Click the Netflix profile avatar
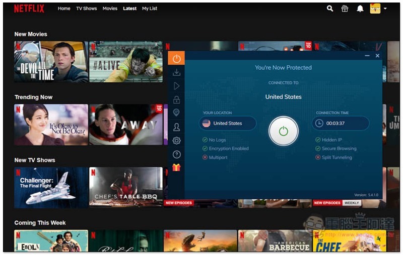Screen dimensions: 403x255 pos(375,9)
